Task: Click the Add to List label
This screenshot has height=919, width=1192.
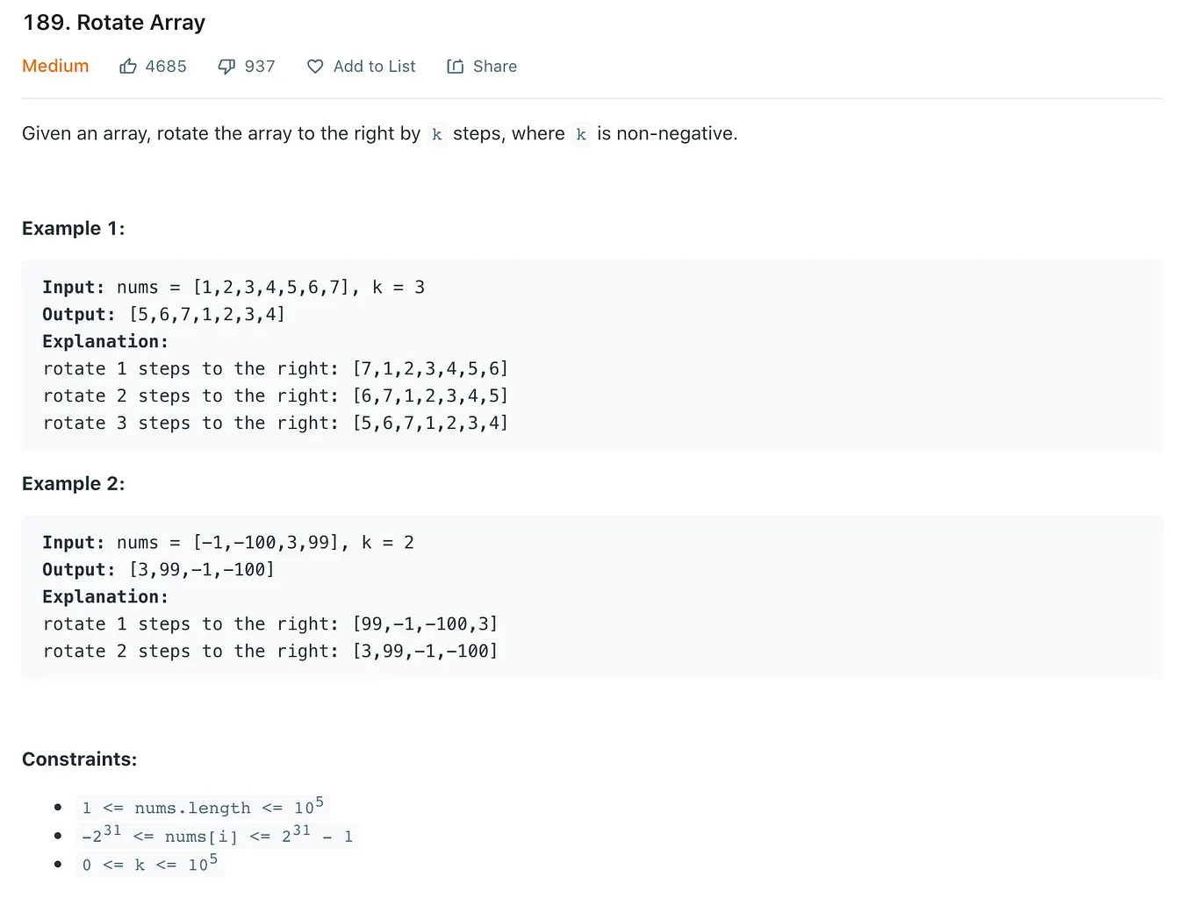Action: click(x=375, y=67)
